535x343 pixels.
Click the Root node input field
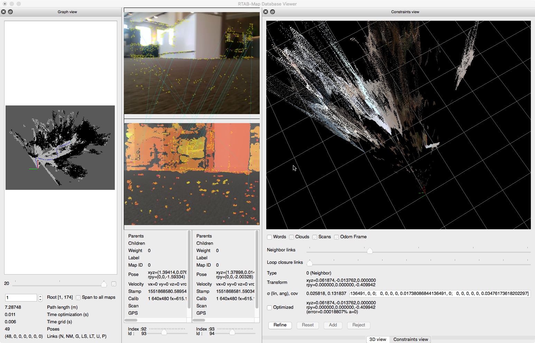21,298
